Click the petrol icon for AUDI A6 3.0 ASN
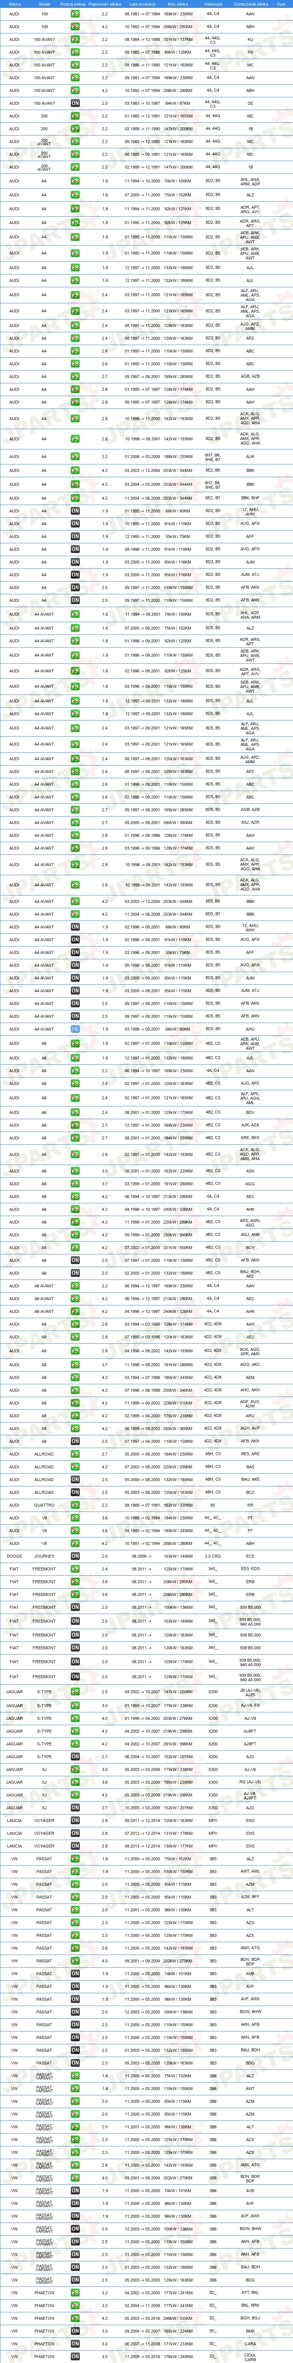The width and height of the screenshot is (293, 2363). pyautogui.click(x=75, y=1171)
